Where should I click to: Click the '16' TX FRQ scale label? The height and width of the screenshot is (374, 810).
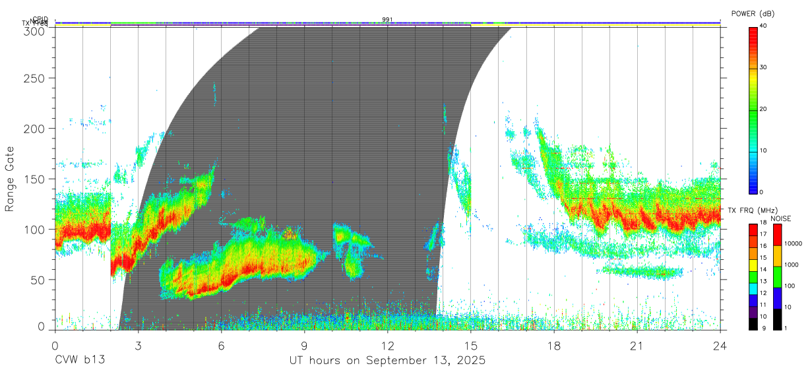[764, 246]
